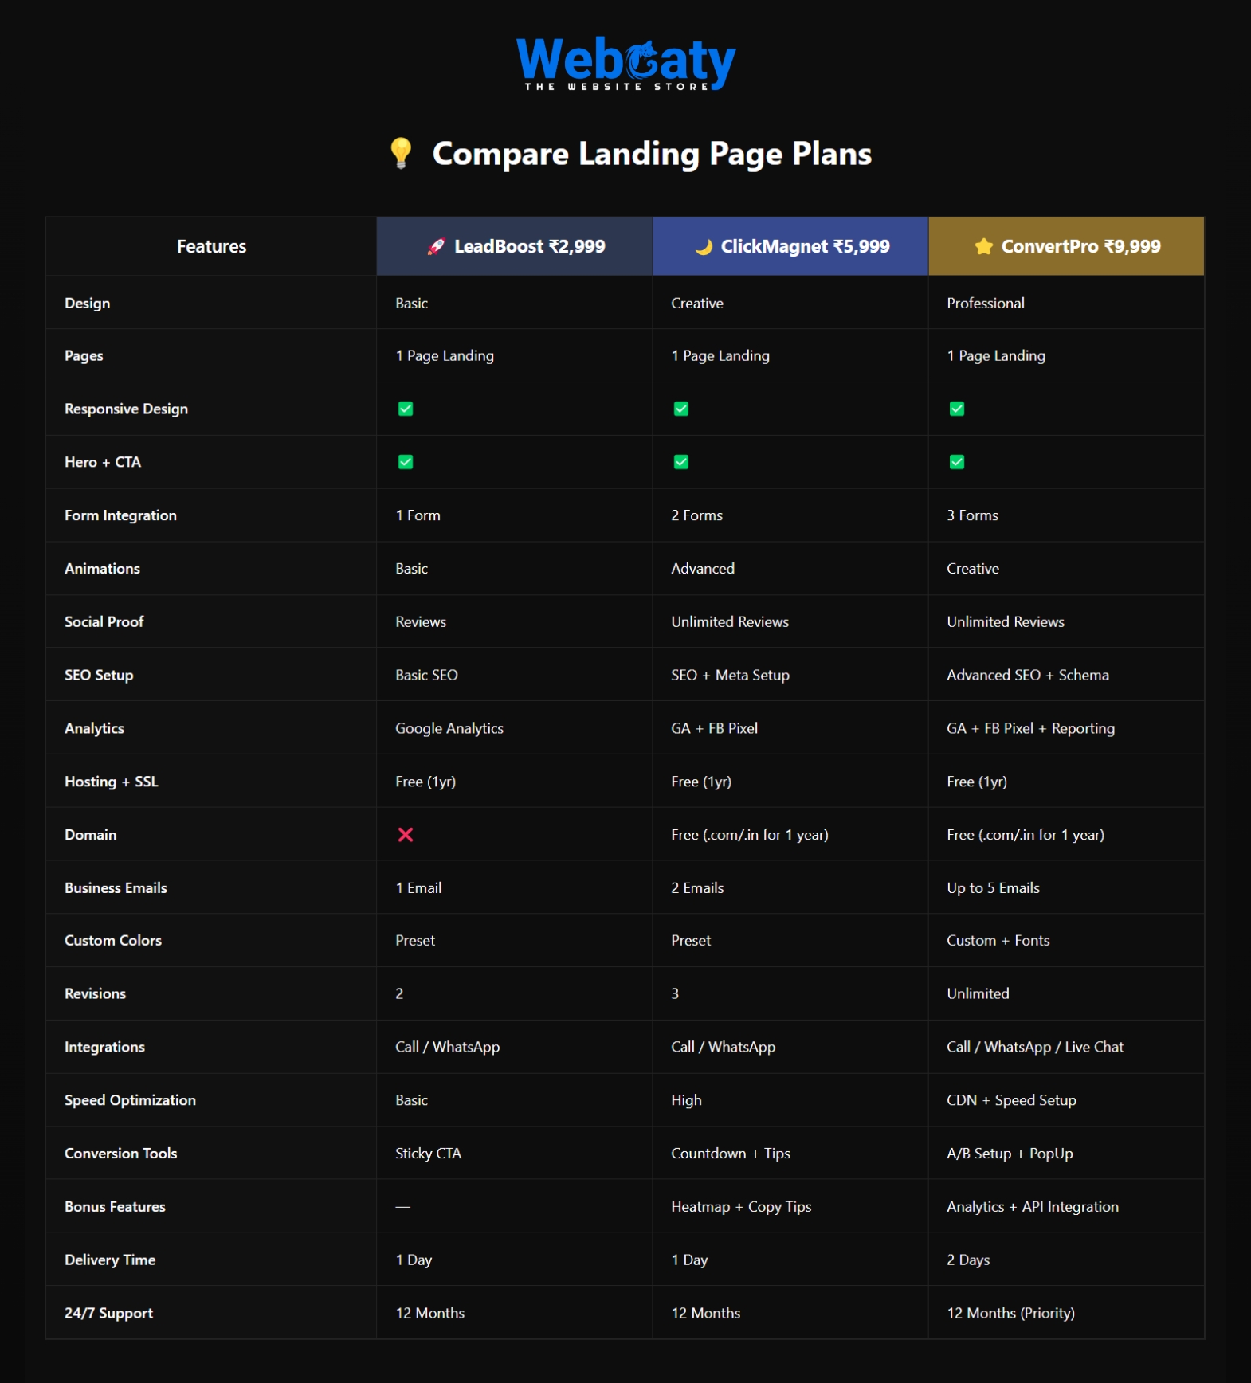
Task: Click the 12 Months (Priority) support cell
Action: pos(1010,1313)
